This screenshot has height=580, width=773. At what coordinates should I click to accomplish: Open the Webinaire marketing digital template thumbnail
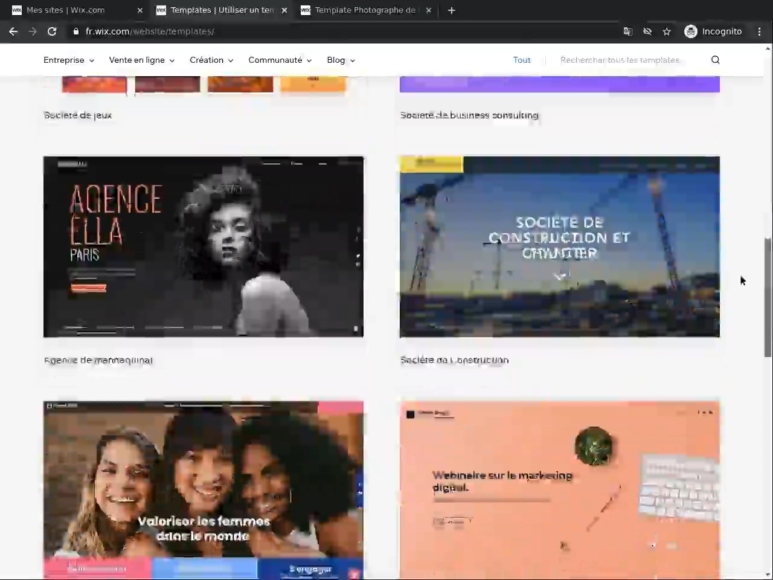pyautogui.click(x=560, y=489)
